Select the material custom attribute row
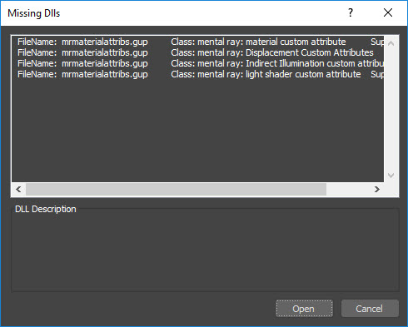408x327 pixels. 197,42
